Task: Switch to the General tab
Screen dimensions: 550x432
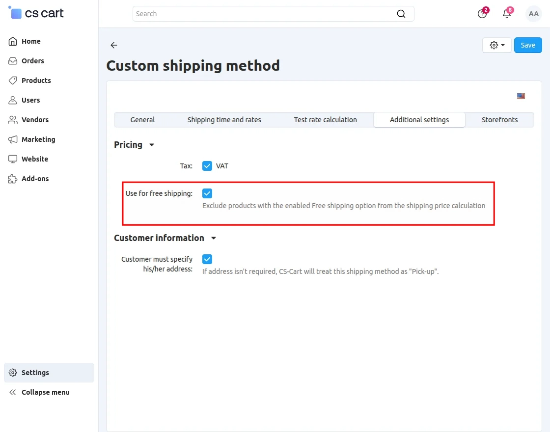Action: click(x=142, y=120)
